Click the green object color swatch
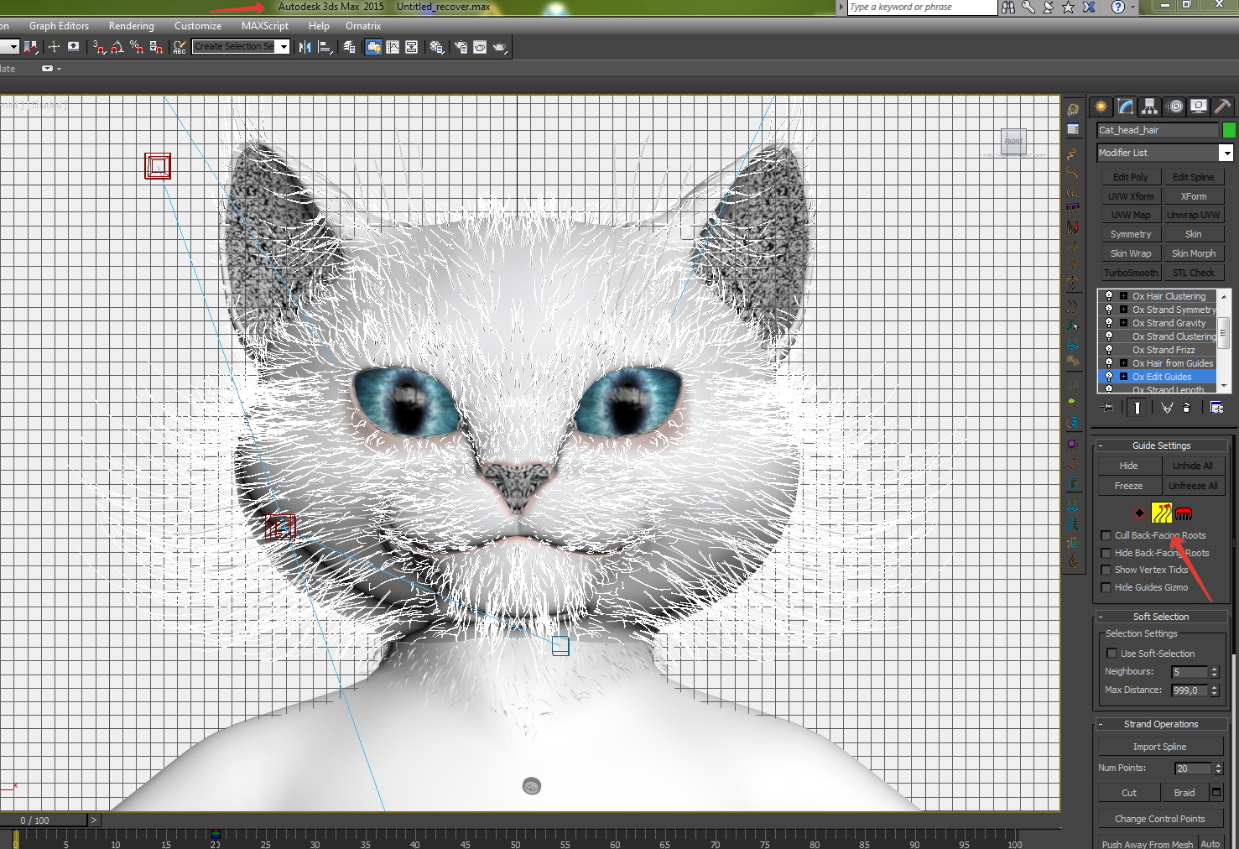Image resolution: width=1239 pixels, height=849 pixels. pyautogui.click(x=1229, y=130)
